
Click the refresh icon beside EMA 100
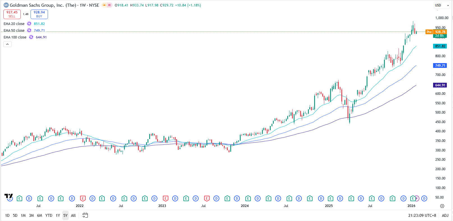[31, 37]
